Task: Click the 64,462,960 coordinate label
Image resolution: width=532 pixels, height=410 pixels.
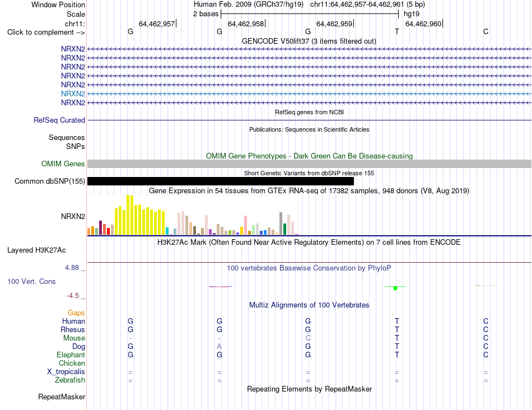Action: (x=423, y=24)
